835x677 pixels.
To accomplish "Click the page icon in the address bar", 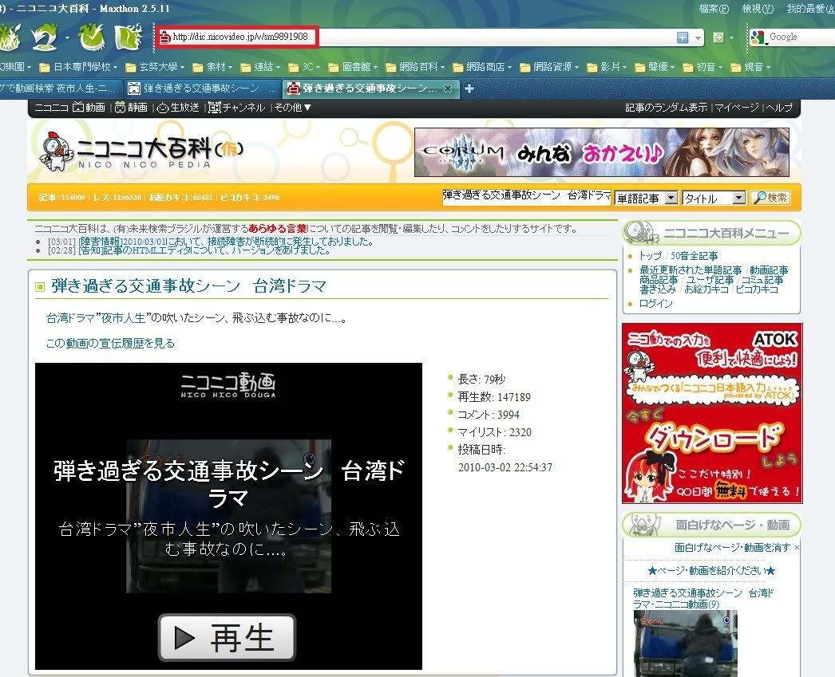I will (165, 37).
